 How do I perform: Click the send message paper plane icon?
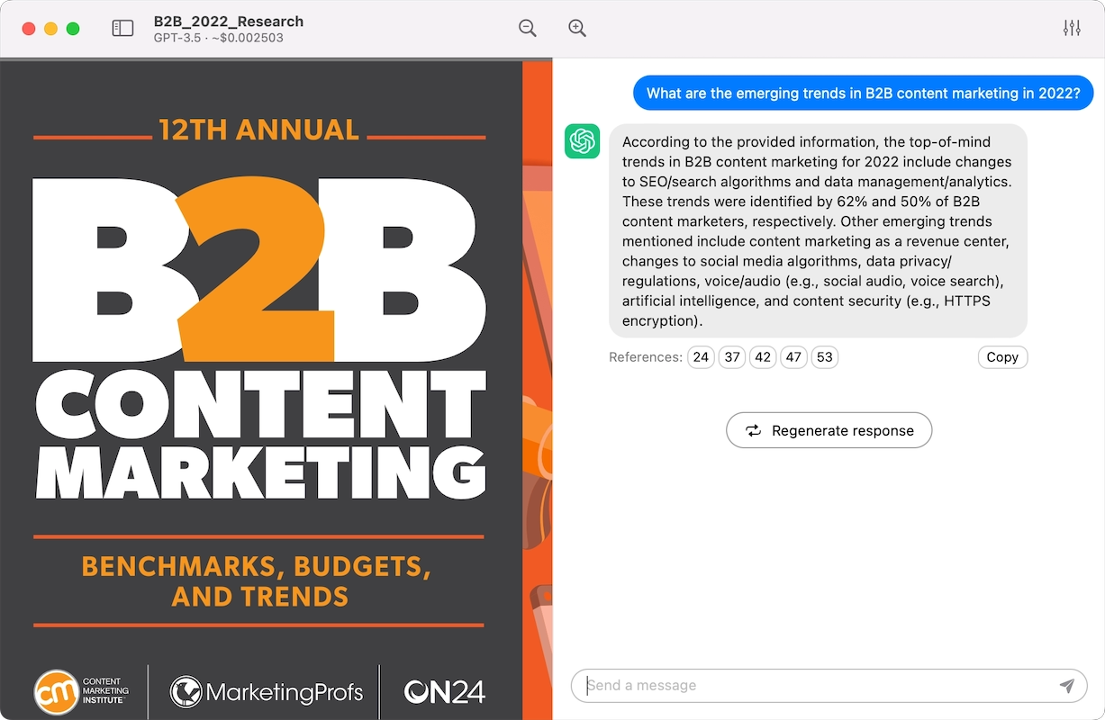pos(1067,686)
